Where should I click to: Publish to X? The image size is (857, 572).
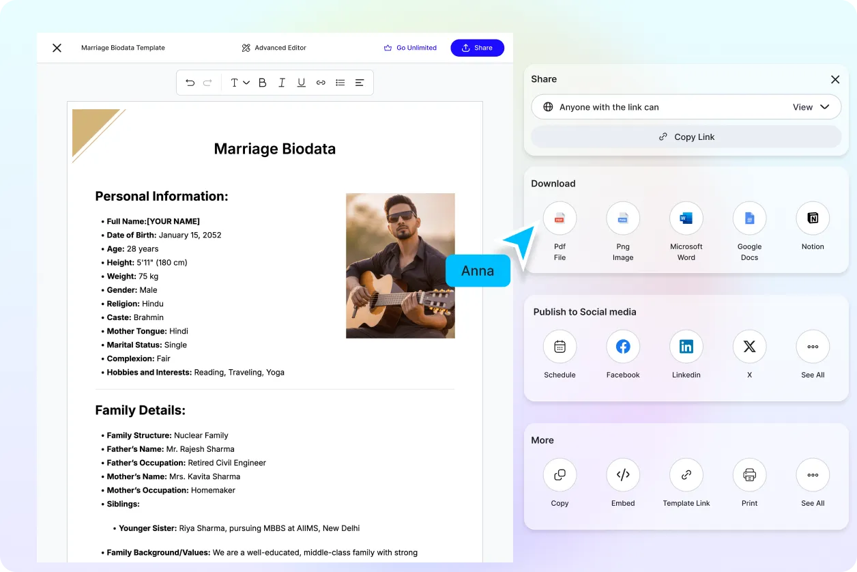(x=749, y=347)
